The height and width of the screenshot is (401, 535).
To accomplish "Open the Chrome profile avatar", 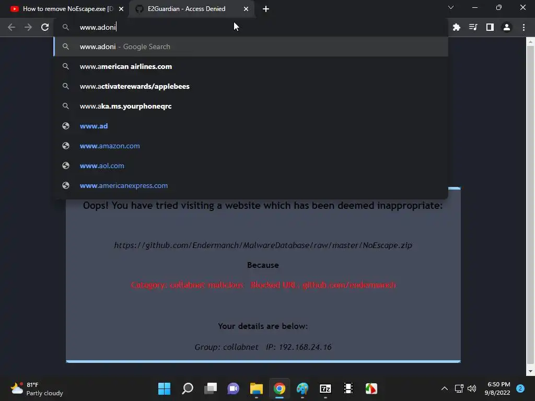I will [x=507, y=27].
